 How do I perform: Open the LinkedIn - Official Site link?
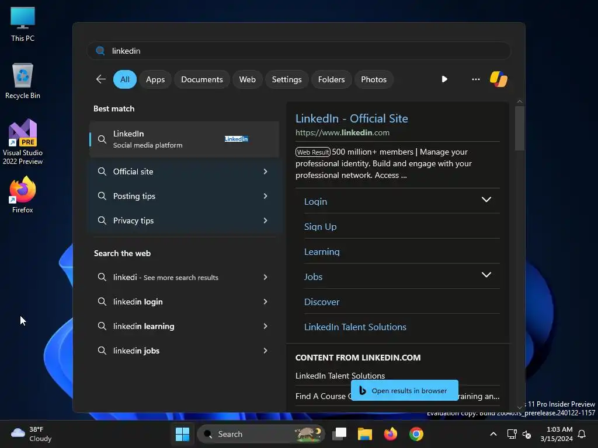tap(352, 118)
